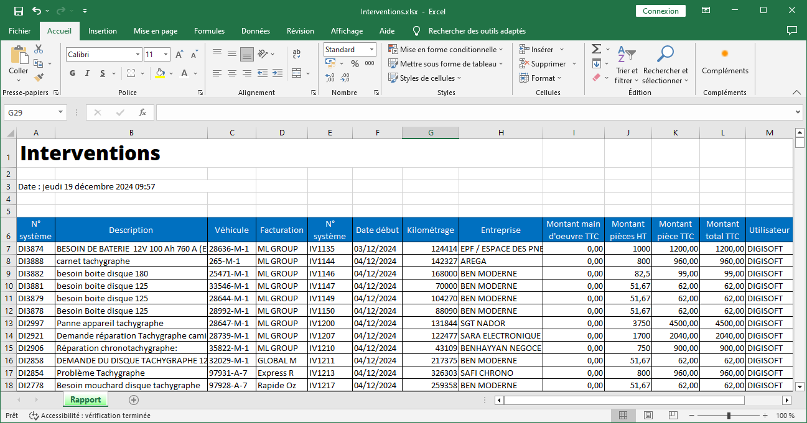Click the merge and center icon
Viewport: 807px width, 423px height.
click(297, 73)
